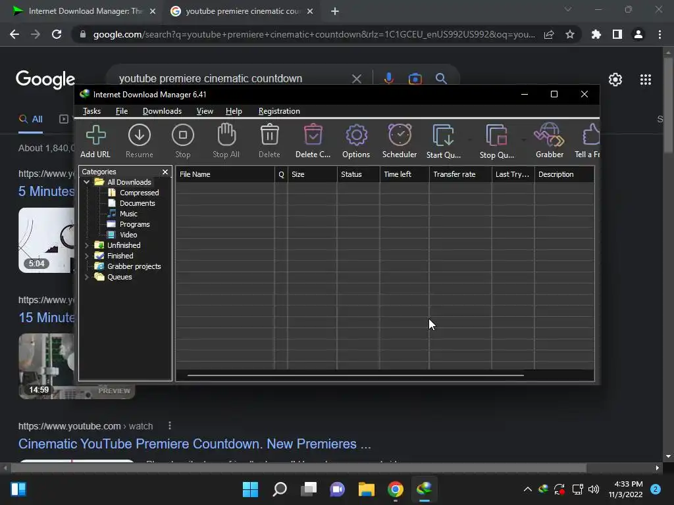The image size is (674, 505).
Task: Click the Stop toolbar icon
Action: tap(183, 141)
